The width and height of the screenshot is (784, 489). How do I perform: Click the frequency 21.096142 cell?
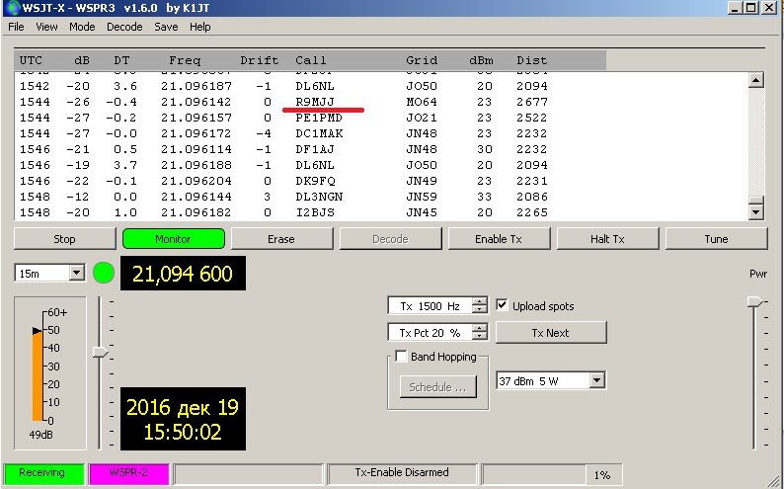coord(196,102)
